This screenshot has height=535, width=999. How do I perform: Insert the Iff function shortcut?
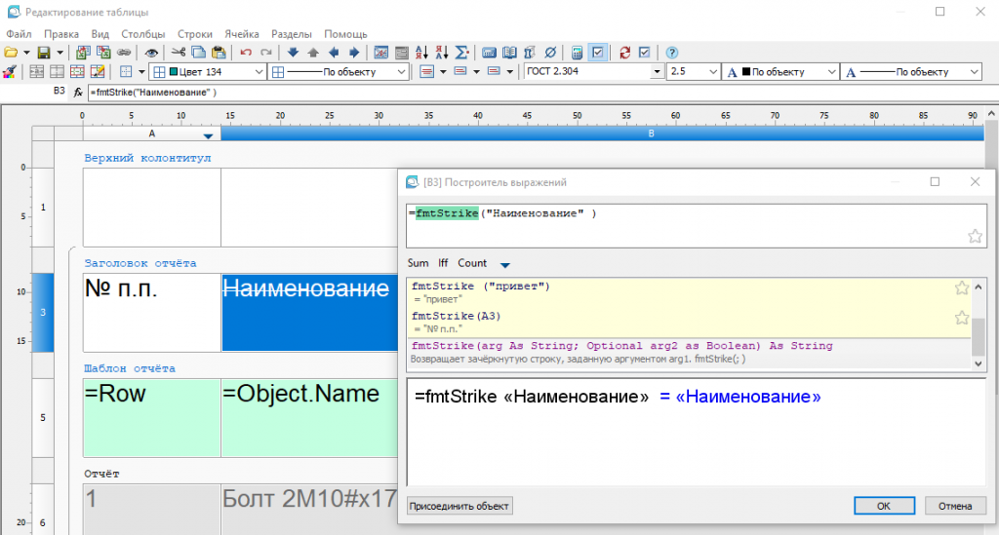coord(443,263)
